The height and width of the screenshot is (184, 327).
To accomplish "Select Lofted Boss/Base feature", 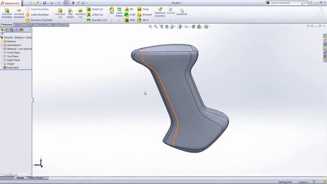I will click(37, 15).
